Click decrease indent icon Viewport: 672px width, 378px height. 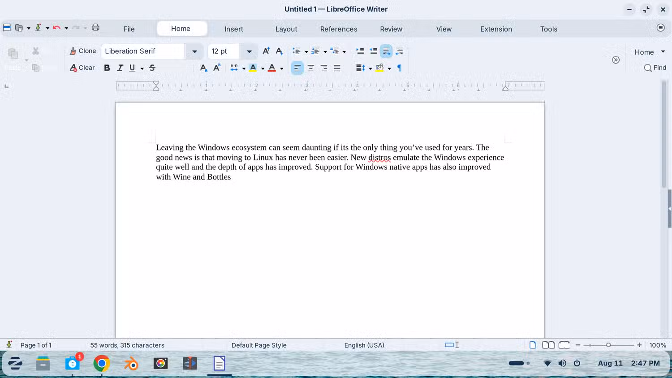point(373,51)
